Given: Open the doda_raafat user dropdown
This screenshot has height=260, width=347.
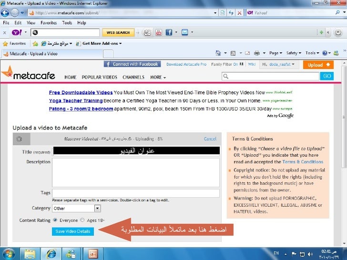Looking at the screenshot, I should point(282,64).
